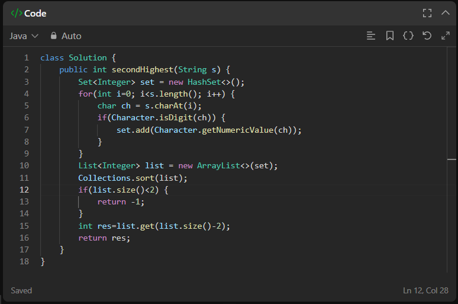This screenshot has height=304, width=458.
Task: Click the secondHighest method name
Action: pos(143,70)
